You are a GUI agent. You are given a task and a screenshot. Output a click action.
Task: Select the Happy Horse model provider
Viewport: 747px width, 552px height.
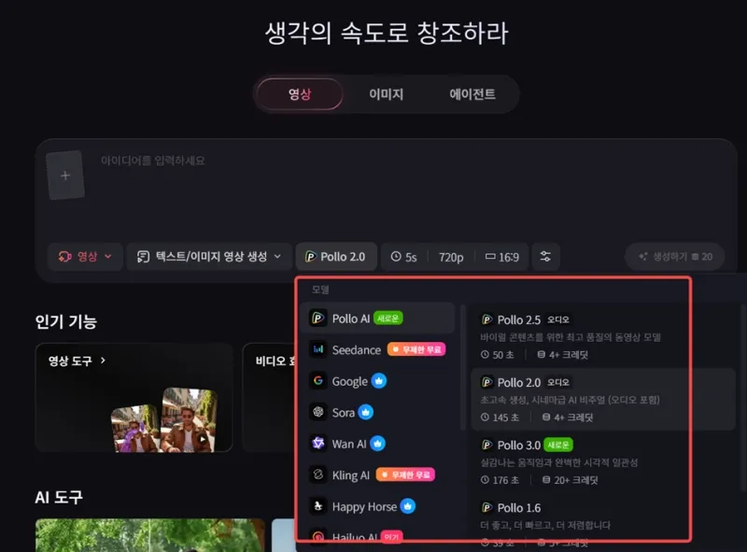click(378, 506)
